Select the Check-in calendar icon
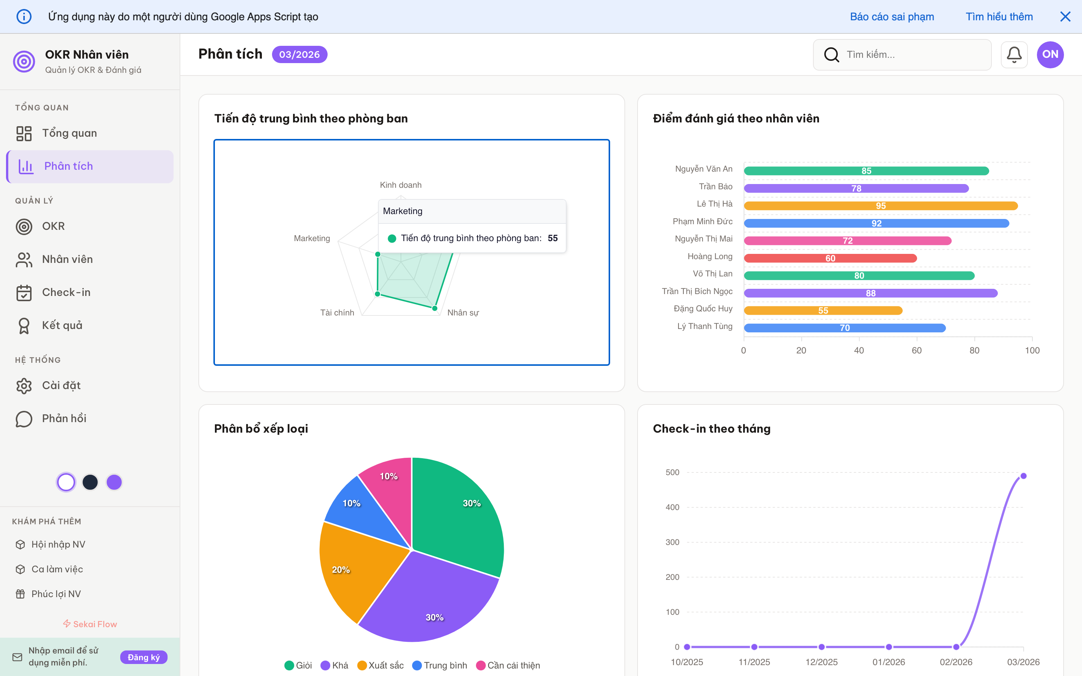 coord(24,293)
